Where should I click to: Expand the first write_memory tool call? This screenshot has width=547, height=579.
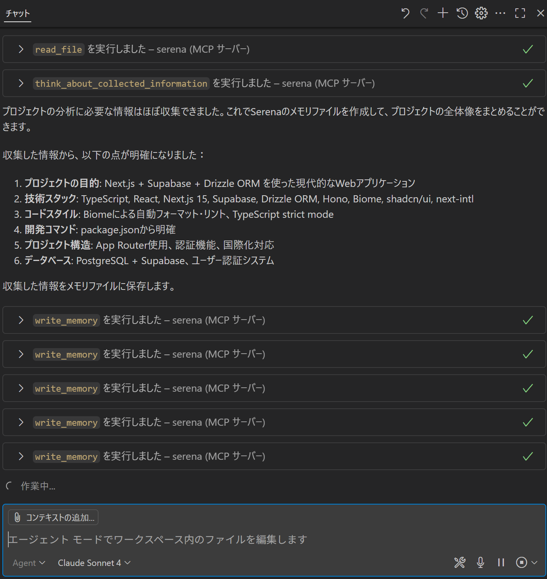tap(21, 320)
